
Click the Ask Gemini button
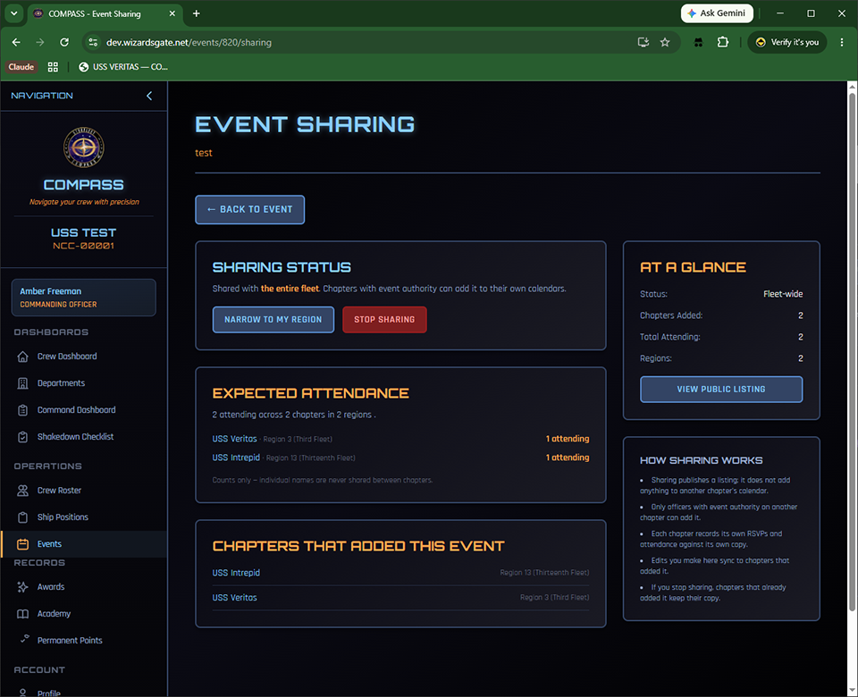pyautogui.click(x=717, y=13)
